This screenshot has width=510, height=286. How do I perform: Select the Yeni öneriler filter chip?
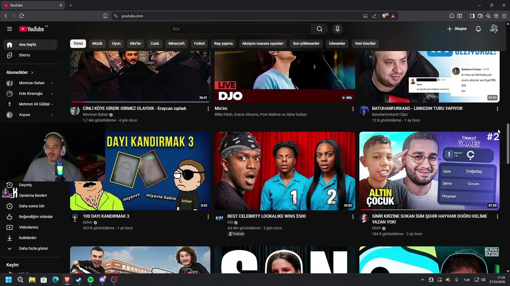365,44
